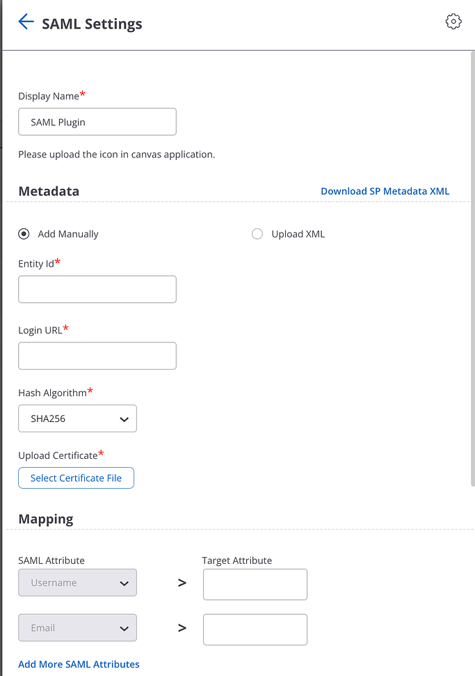Expand the Email SAML attribute dropdown
Screen dimensions: 475x676
tap(77, 628)
